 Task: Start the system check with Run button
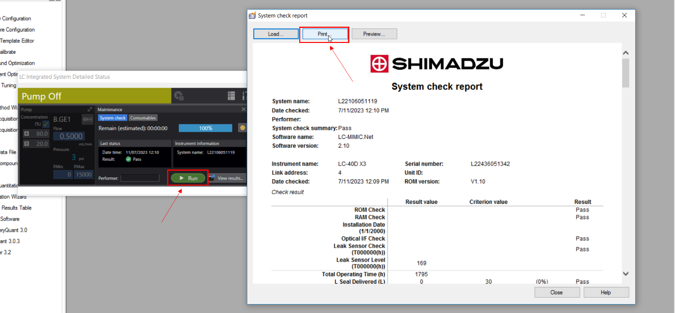(x=188, y=178)
